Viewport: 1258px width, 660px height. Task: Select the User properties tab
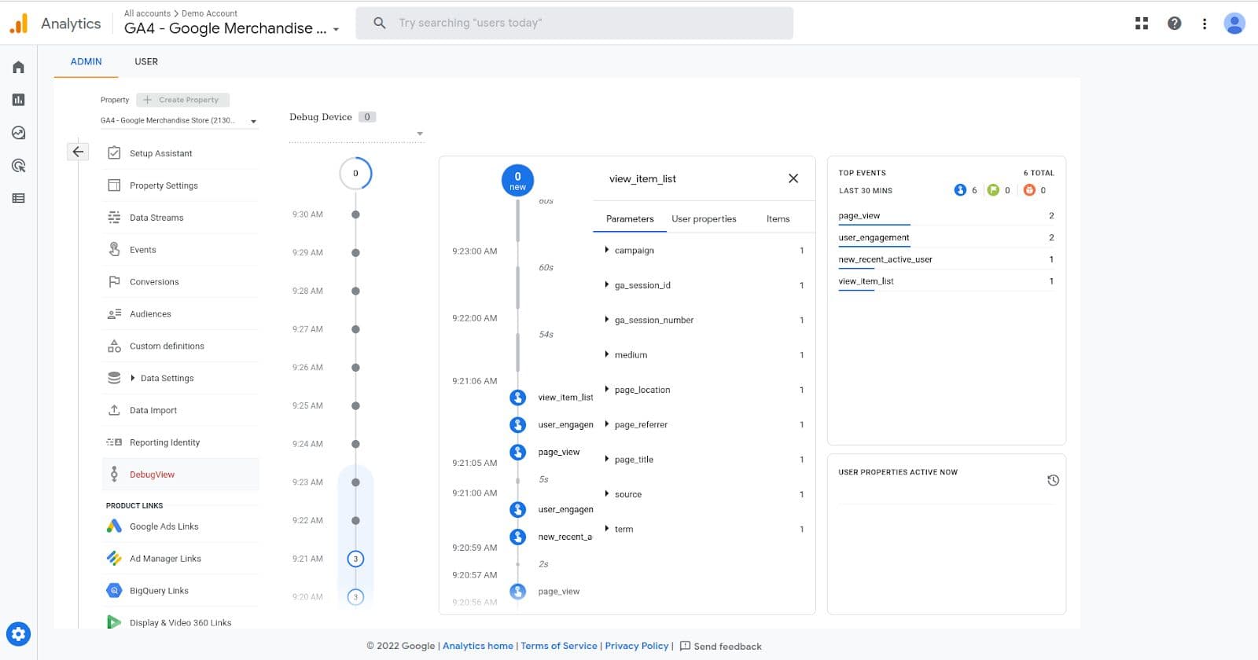click(x=704, y=218)
